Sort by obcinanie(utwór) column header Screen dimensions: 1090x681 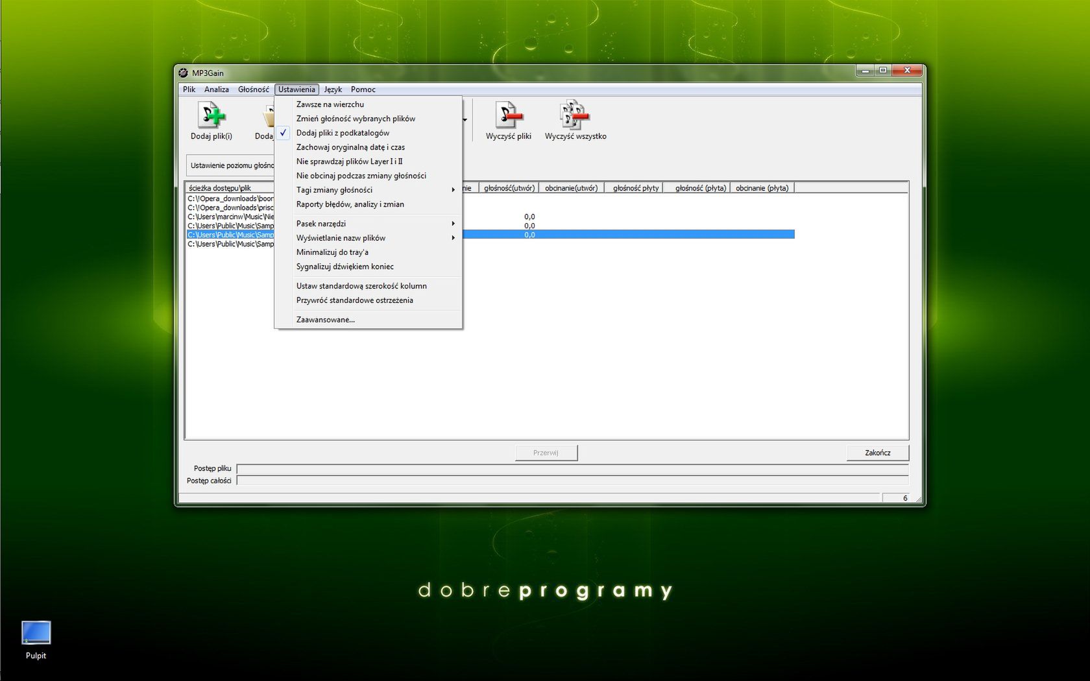pyautogui.click(x=571, y=188)
